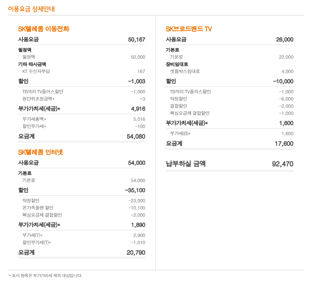The width and height of the screenshot is (311, 286).
Task: Click the 장비임대료 category label
Action: (x=177, y=64)
